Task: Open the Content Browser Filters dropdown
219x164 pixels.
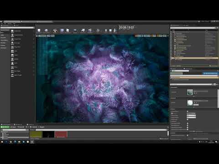Action: (32, 130)
